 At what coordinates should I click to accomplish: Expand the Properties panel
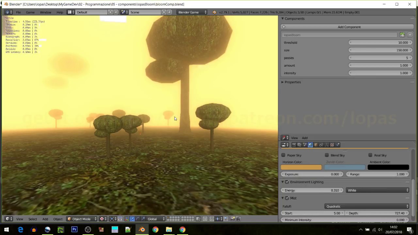(x=282, y=82)
